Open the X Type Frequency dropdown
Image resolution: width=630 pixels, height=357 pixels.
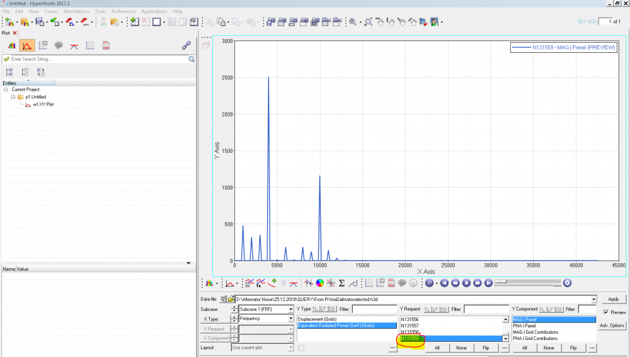(290, 319)
